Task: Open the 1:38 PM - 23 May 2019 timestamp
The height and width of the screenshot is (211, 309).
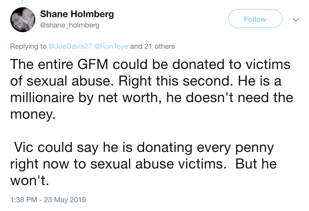Action: click(48, 200)
